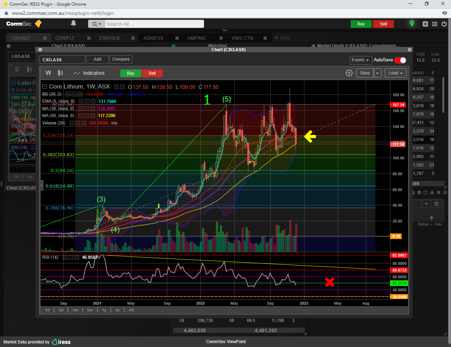Toggle visibility of RSI (14)

(65, 257)
